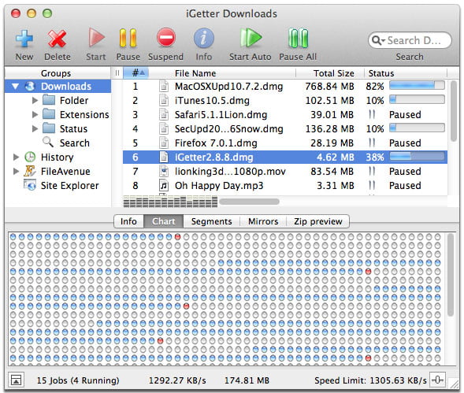This screenshot has height=393, width=464.
Task: Collapse the Downloads group triangle
Action: 16,87
